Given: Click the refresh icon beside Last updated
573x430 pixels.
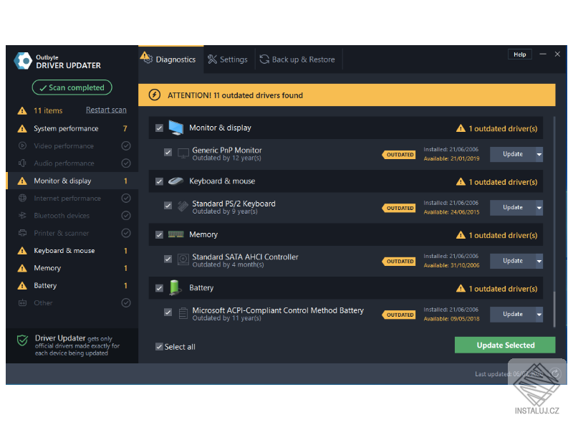Looking at the screenshot, I should coord(555,373).
